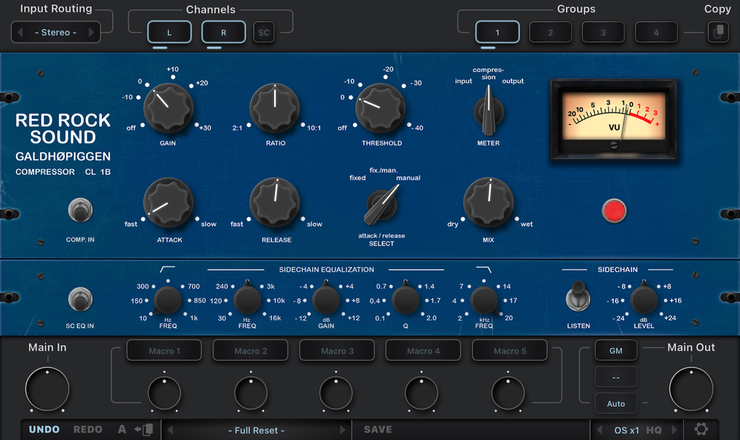Click SAVE preset
This screenshot has height=440, width=740.
click(x=378, y=430)
